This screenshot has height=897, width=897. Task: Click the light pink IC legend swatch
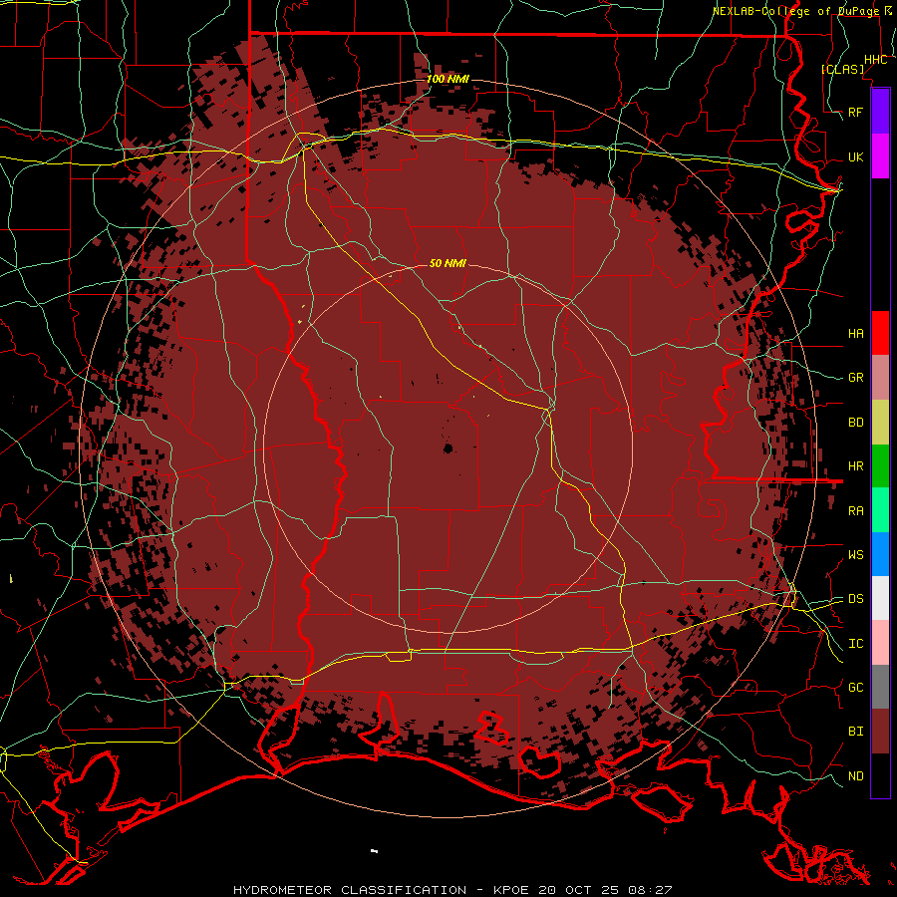880,643
